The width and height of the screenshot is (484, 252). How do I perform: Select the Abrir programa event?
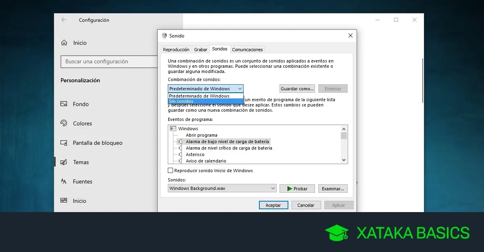pyautogui.click(x=202, y=135)
